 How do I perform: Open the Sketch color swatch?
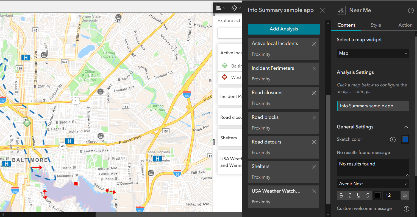405,139
